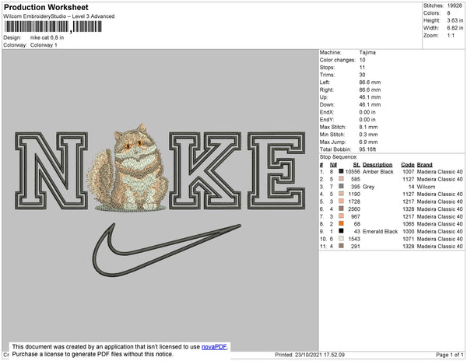
Task: Click the barcode under the worksheet title
Action: (53, 26)
